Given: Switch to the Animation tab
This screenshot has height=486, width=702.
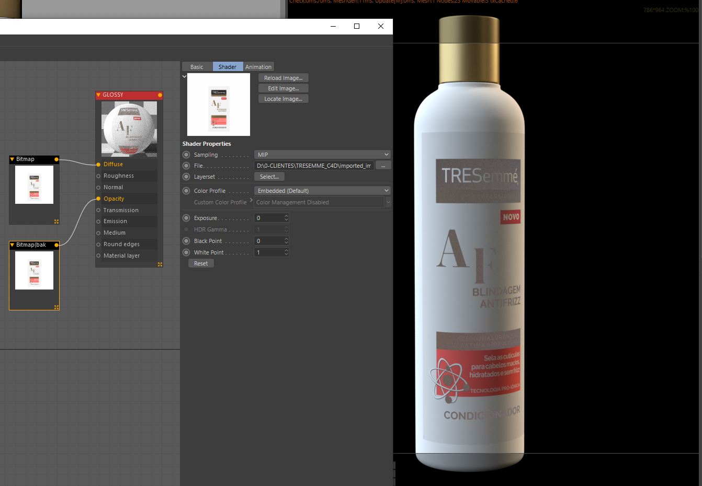Looking at the screenshot, I should (258, 67).
